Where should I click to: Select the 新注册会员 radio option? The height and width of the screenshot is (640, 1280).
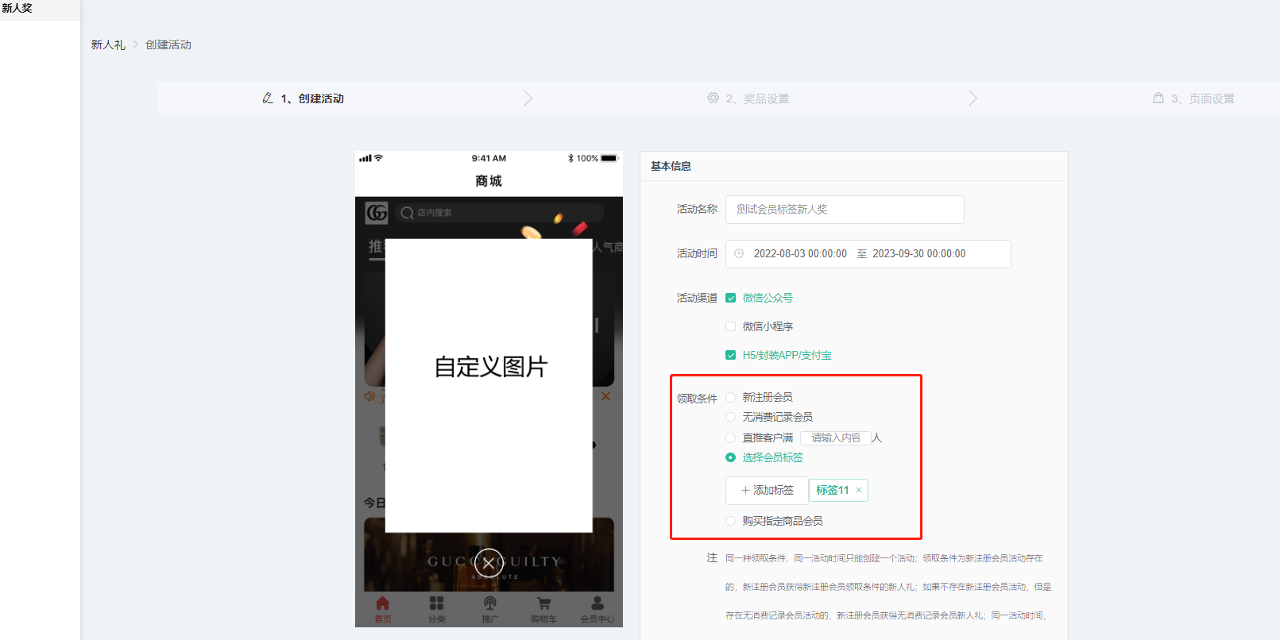pos(730,397)
